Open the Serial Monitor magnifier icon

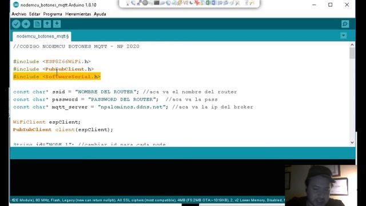(x=345, y=24)
